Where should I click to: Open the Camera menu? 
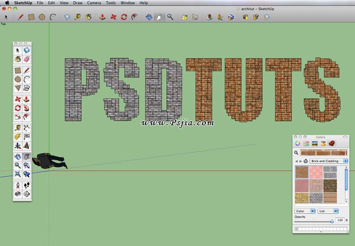[x=93, y=3]
